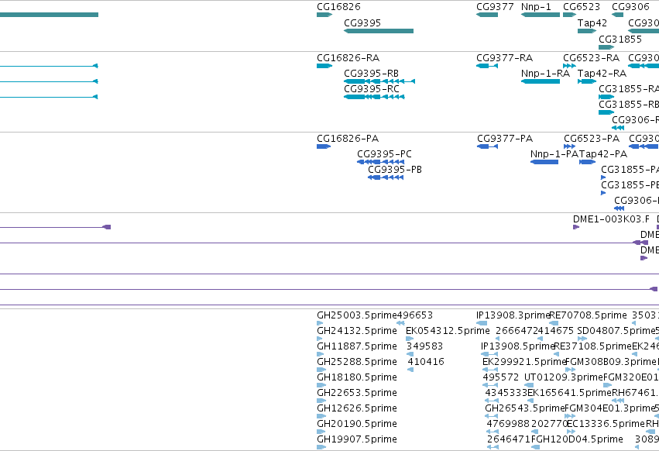Click the UT01209.3prime EST label
The height and width of the screenshot is (451, 659).
pos(564,378)
